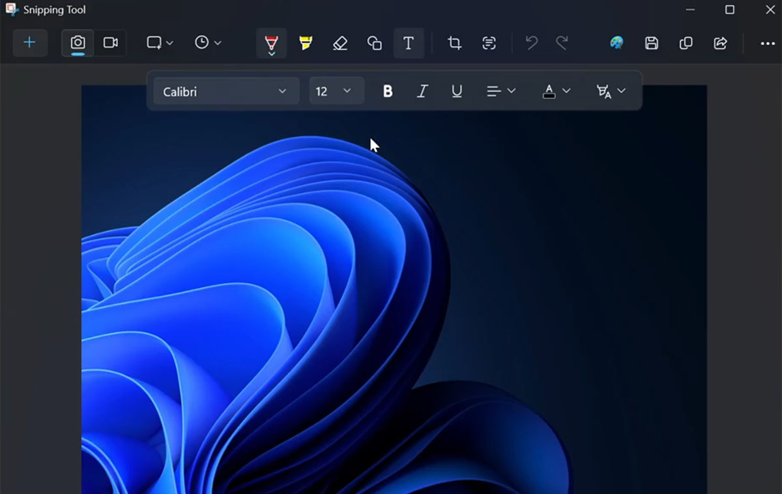Crop the captured screenshot
The image size is (782, 494).
coord(454,42)
